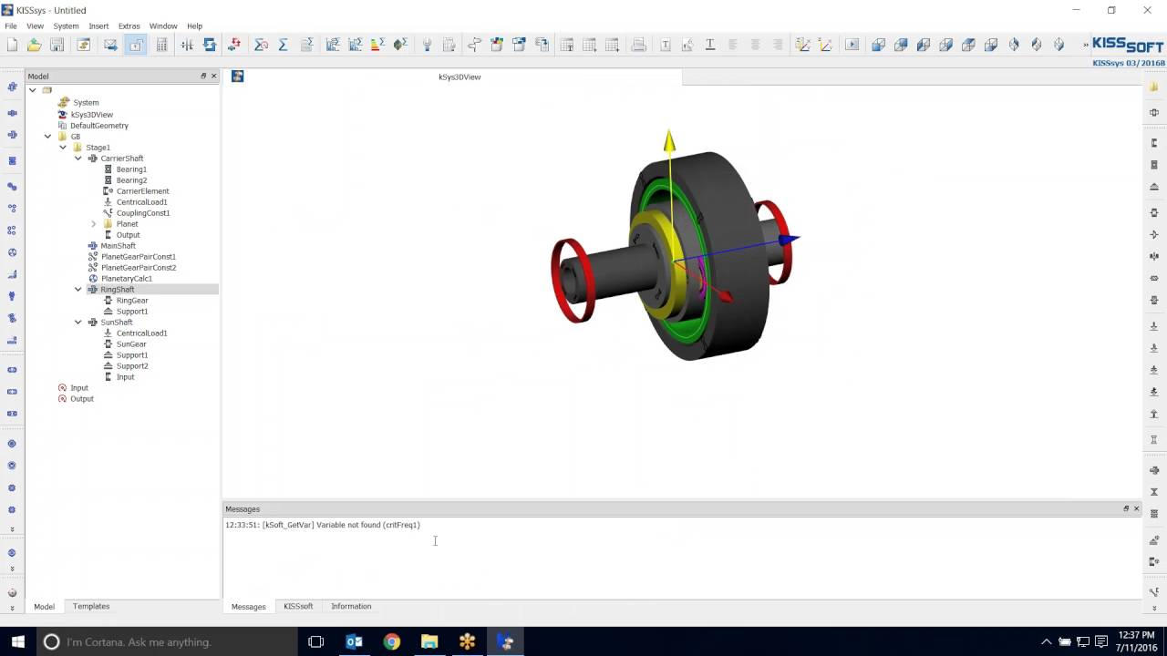Image resolution: width=1167 pixels, height=656 pixels.
Task: Close the Model panel
Action: (x=213, y=76)
